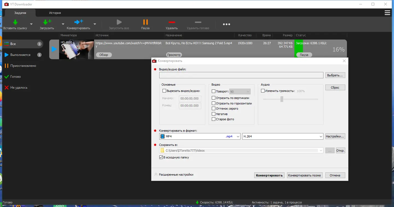394x207 pixels.
Task: Open the hamburger menu icon at top right
Action: [x=387, y=13]
